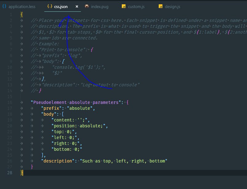Click the "content: '';" string
247x189 pixels.
click(x=70, y=120)
